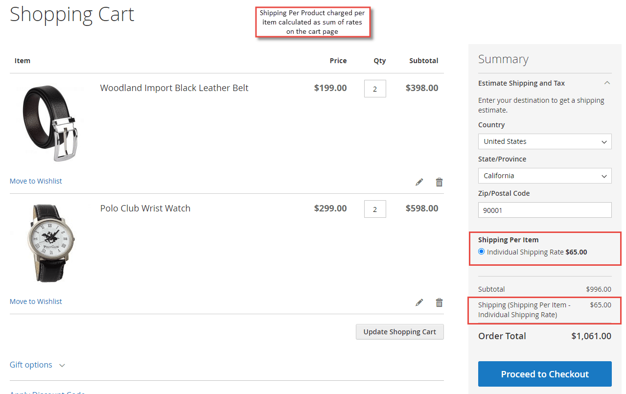Click the Update Shopping Cart button

click(x=399, y=332)
